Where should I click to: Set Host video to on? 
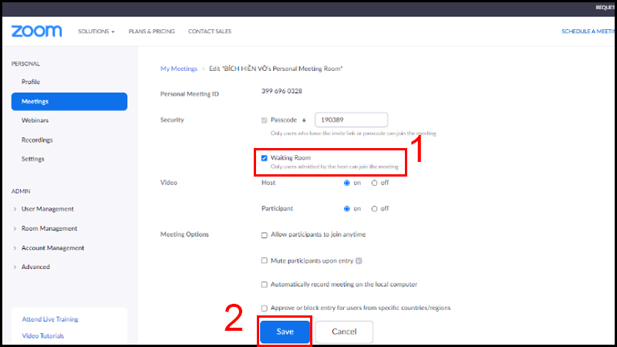click(346, 183)
